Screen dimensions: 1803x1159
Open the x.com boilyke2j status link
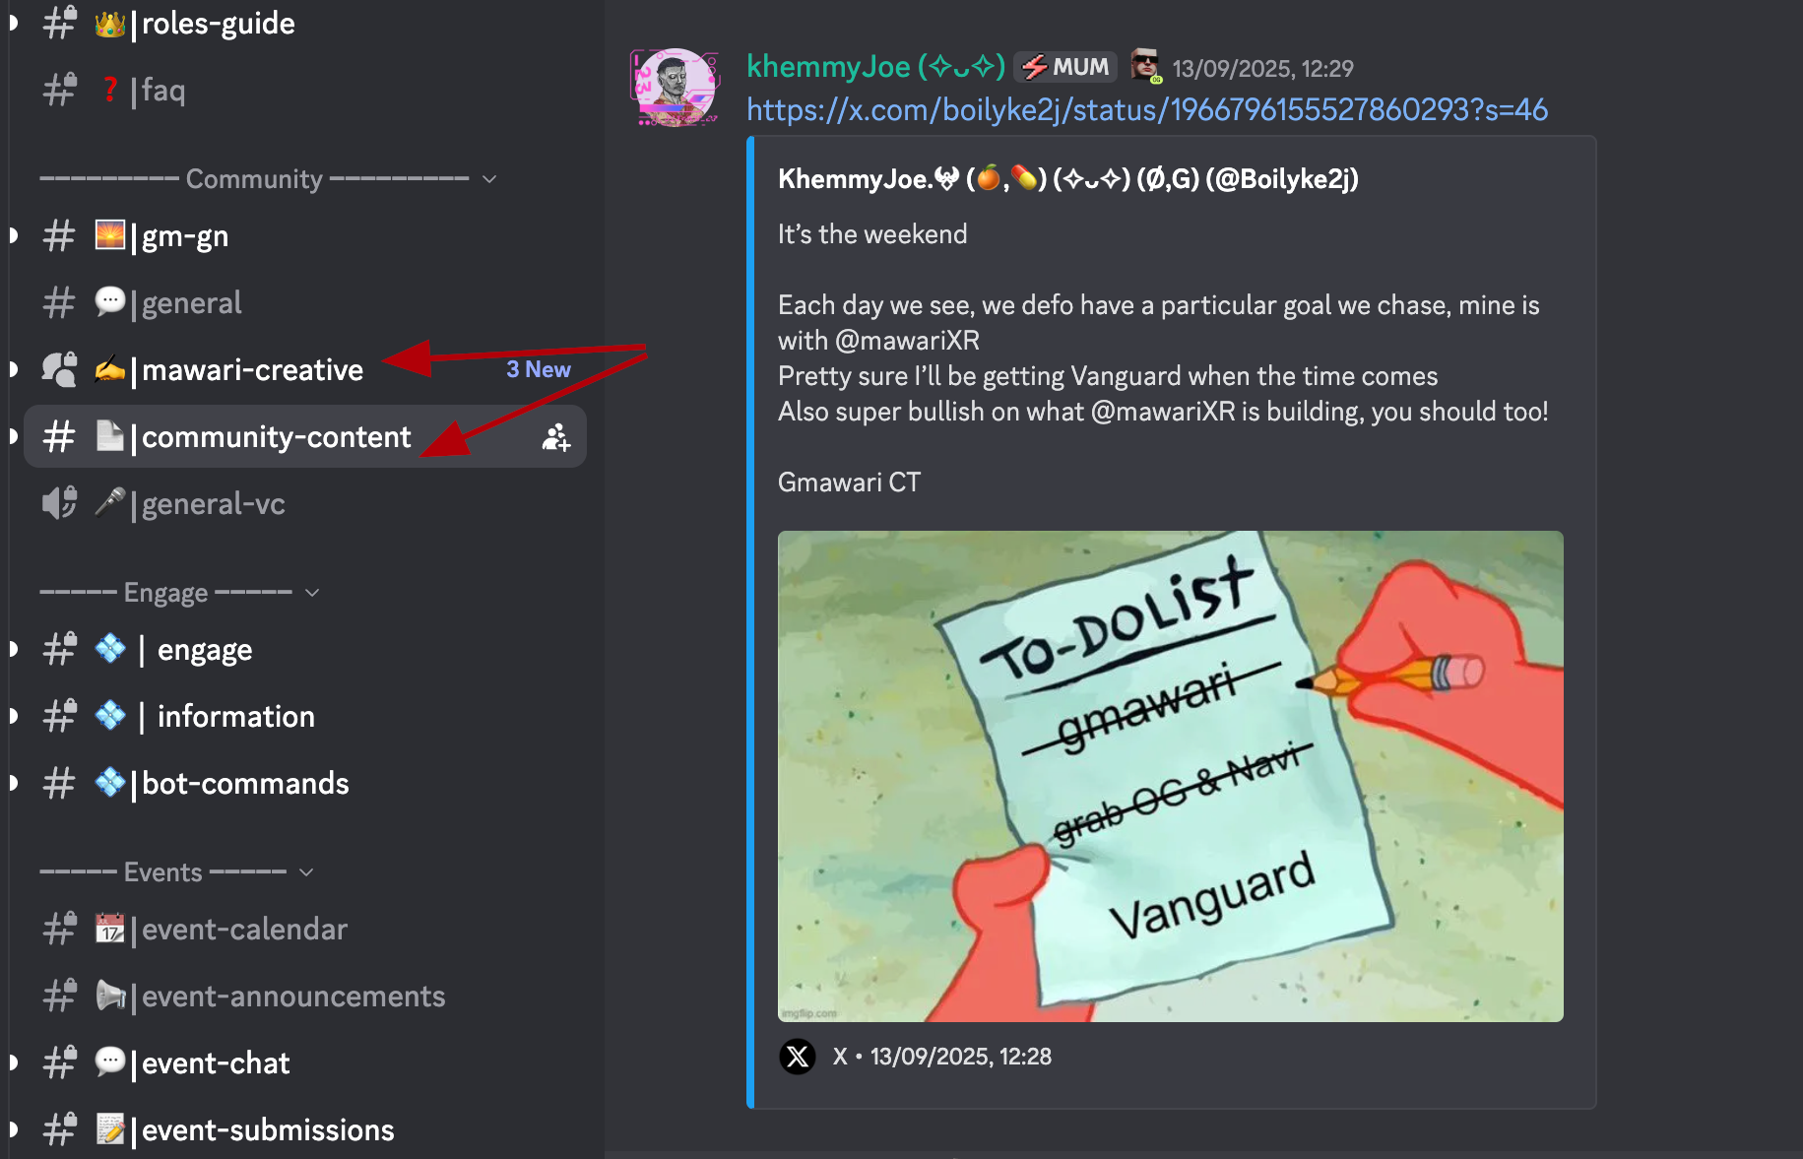(x=1147, y=109)
